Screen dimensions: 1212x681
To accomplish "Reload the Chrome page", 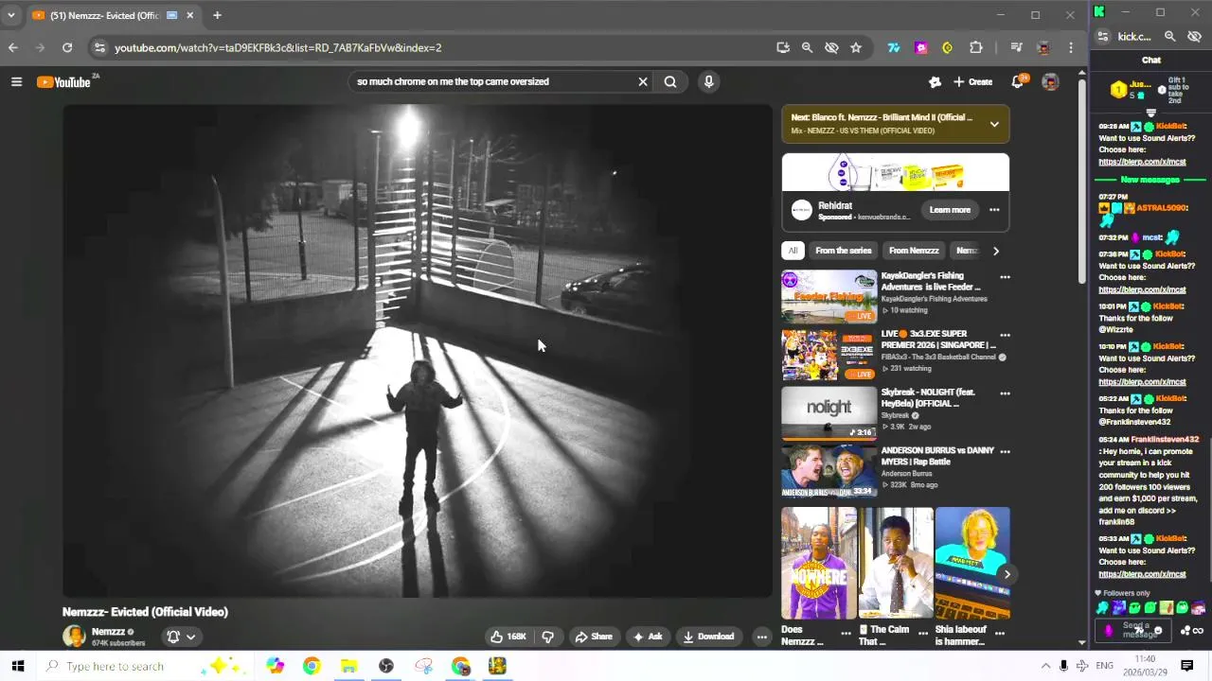I will [67, 47].
